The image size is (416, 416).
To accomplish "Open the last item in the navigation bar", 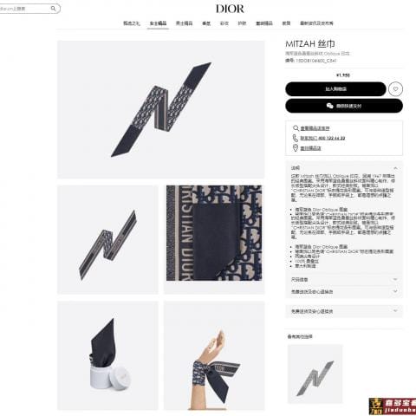I will (316, 23).
